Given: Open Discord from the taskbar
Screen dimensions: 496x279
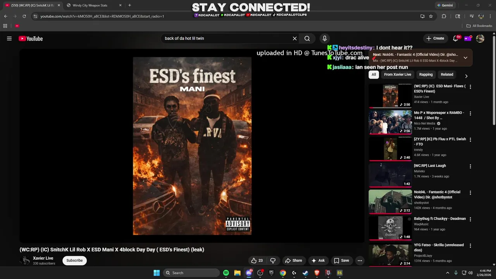Looking at the screenshot, I should [249, 273].
